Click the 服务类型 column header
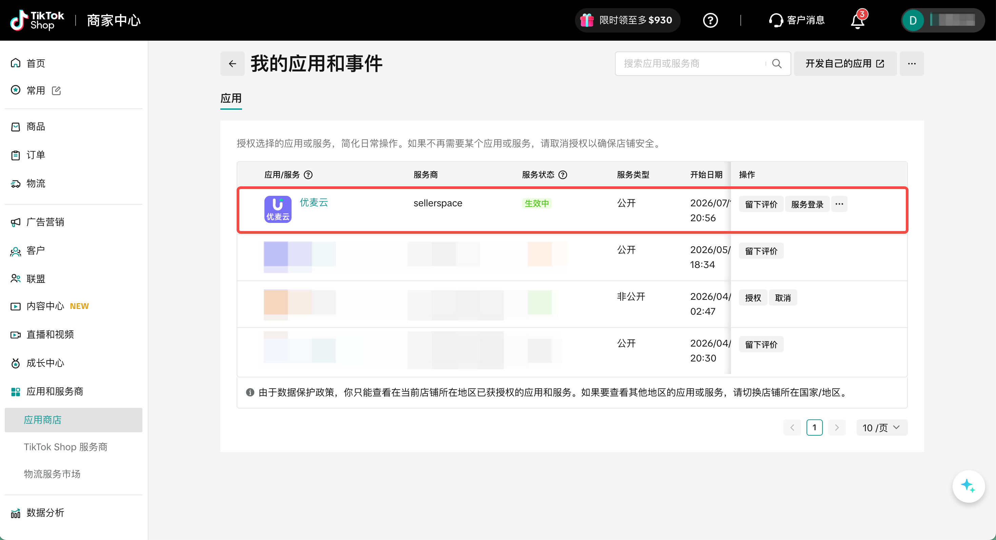 pos(633,174)
